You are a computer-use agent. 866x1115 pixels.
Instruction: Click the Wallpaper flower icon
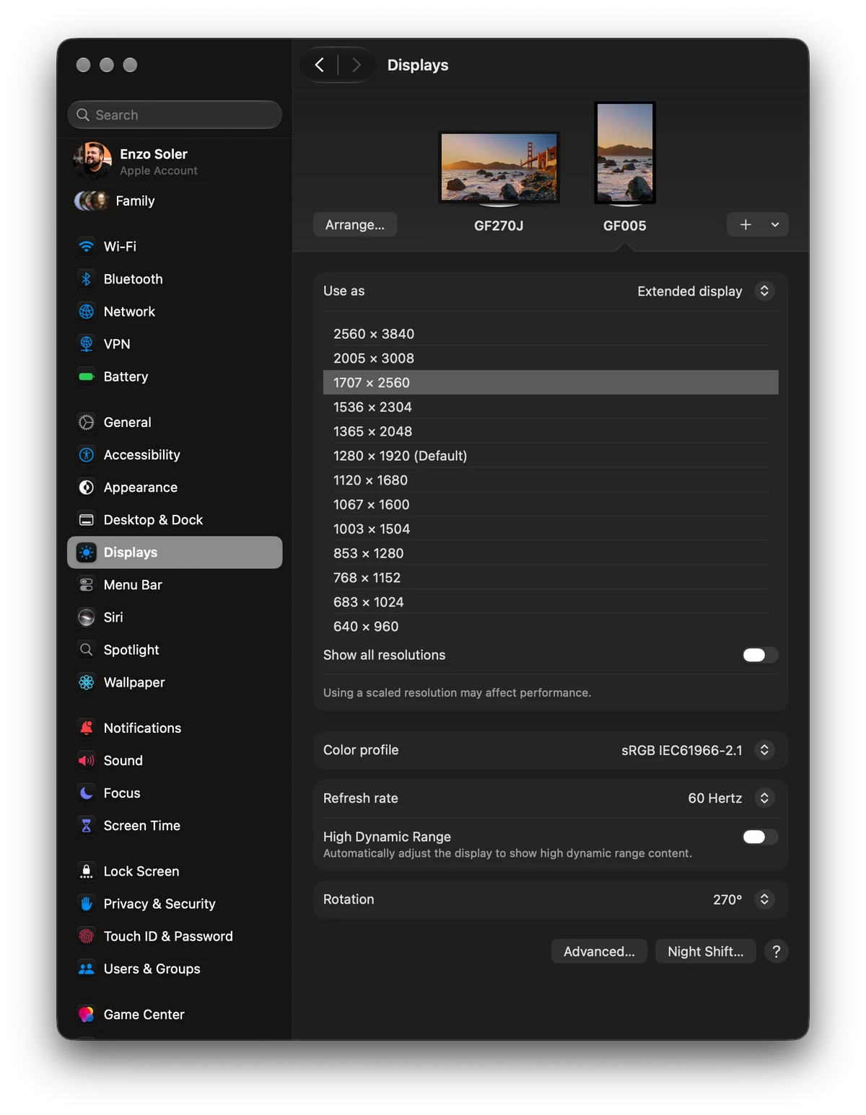click(87, 682)
